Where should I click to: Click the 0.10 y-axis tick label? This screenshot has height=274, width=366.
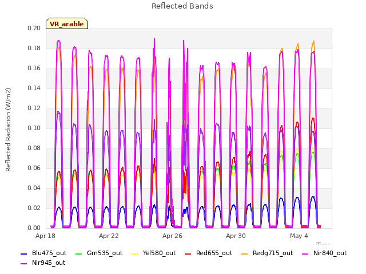tap(34, 128)
